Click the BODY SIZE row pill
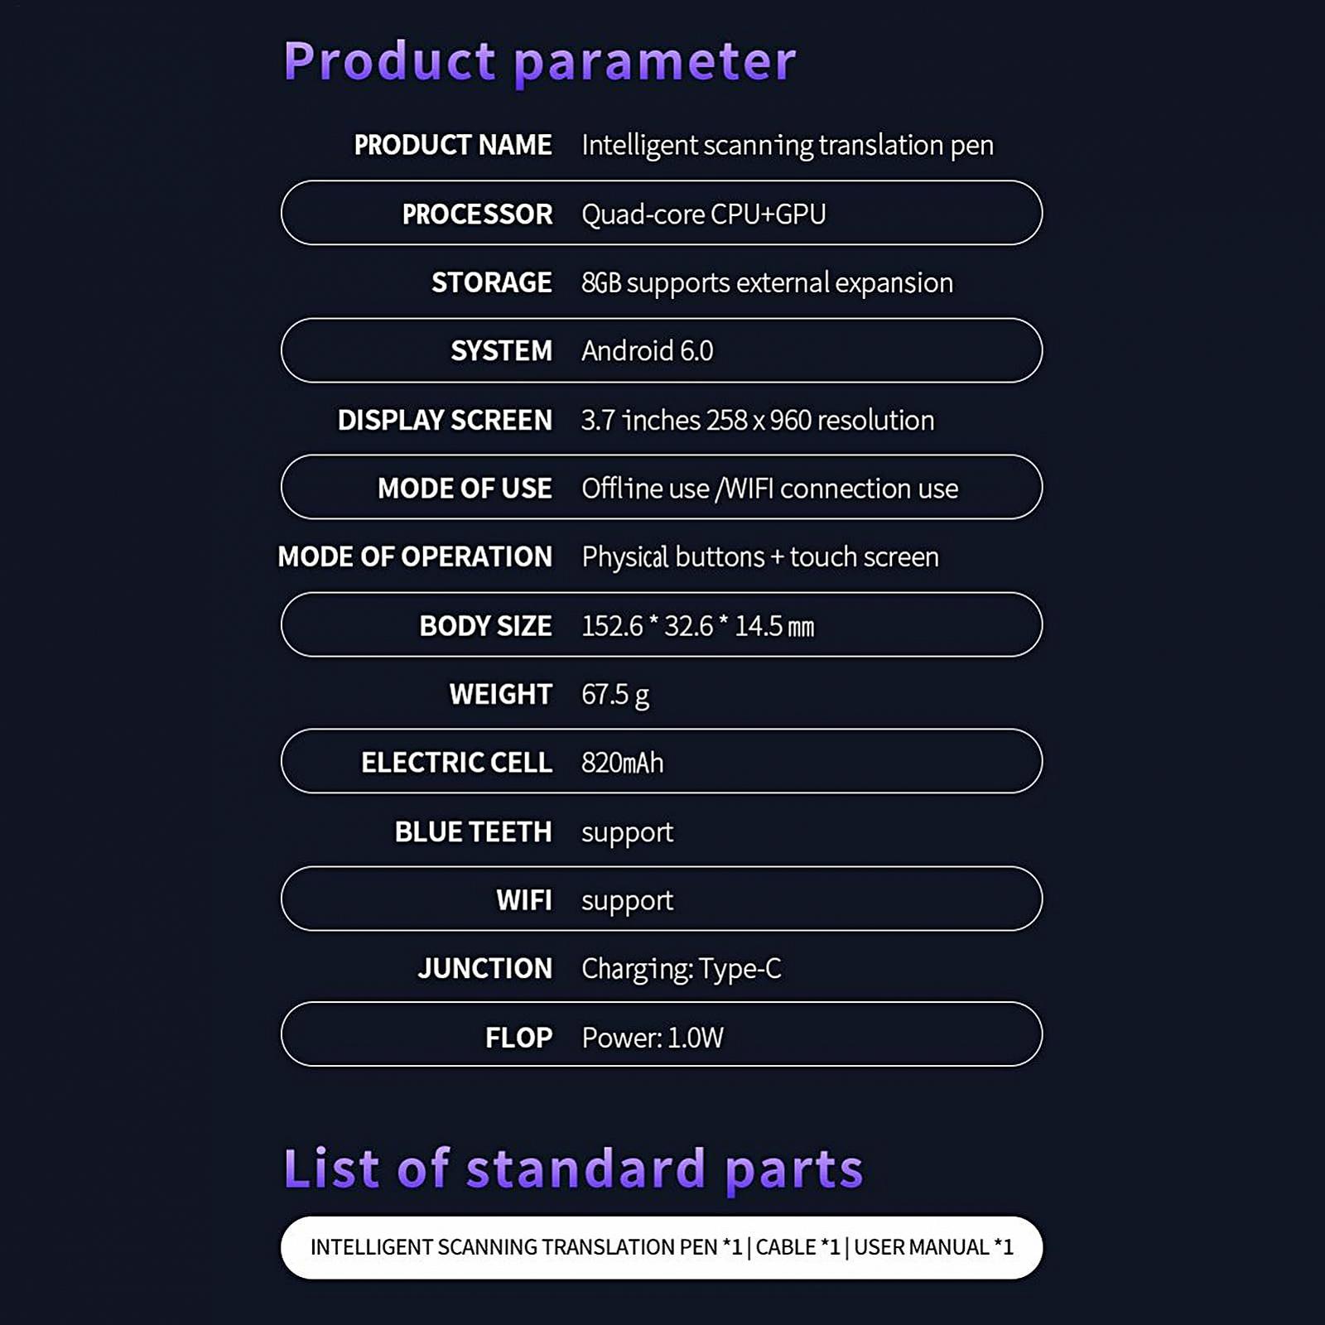1325x1325 pixels. pos(661,625)
